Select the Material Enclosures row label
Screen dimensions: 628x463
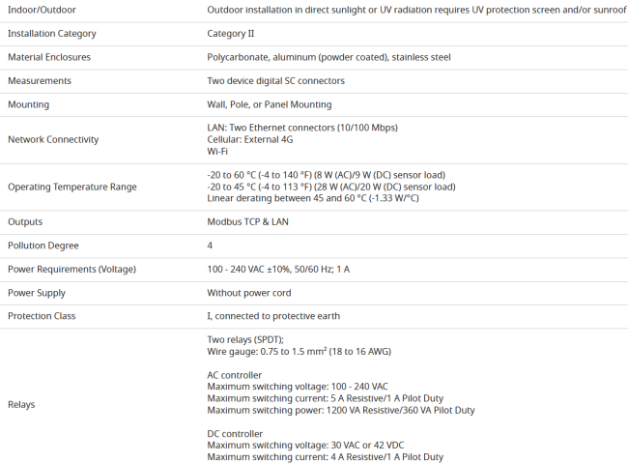(x=49, y=57)
